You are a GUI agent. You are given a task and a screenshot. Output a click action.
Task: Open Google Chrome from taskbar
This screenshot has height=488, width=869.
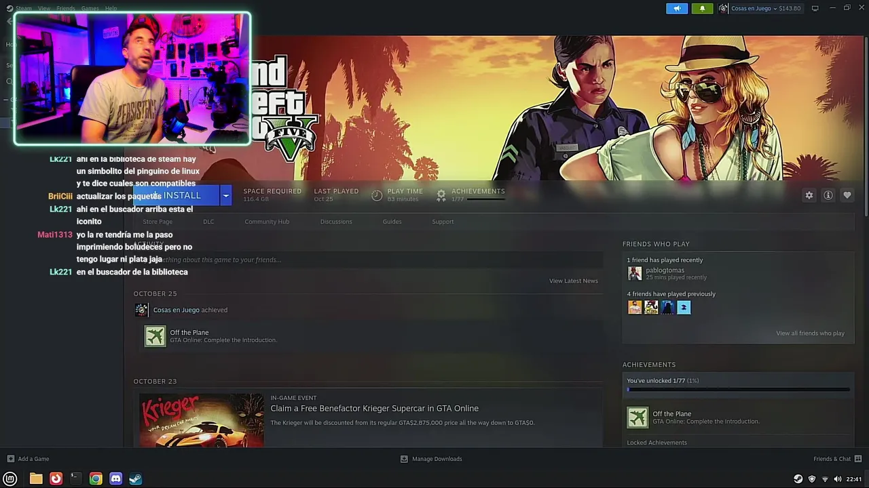coord(96,479)
